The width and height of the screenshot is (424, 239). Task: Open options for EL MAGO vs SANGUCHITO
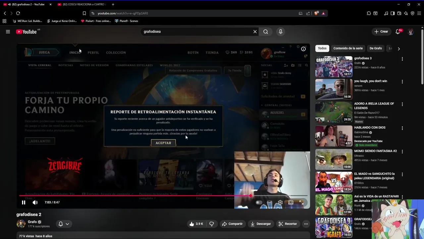402,174
